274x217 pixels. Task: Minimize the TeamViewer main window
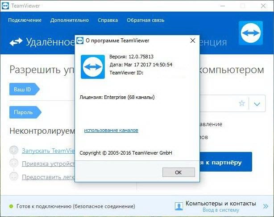click(x=223, y=6)
